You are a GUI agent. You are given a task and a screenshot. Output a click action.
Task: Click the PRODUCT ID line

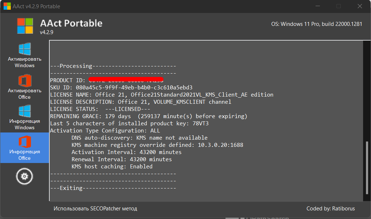[x=107, y=80]
